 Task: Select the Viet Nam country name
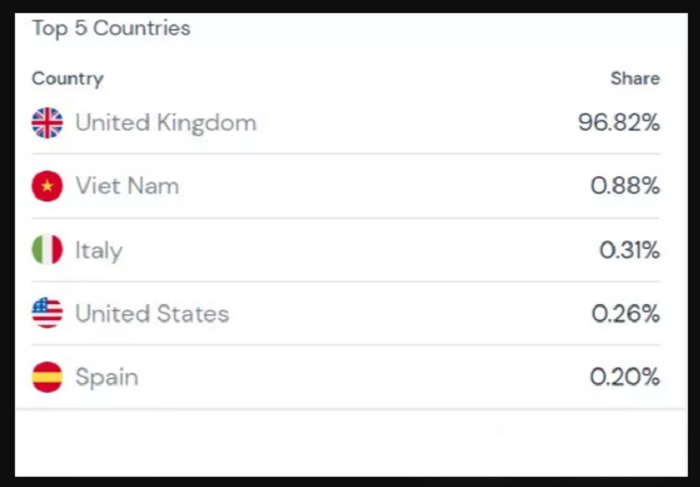127,186
